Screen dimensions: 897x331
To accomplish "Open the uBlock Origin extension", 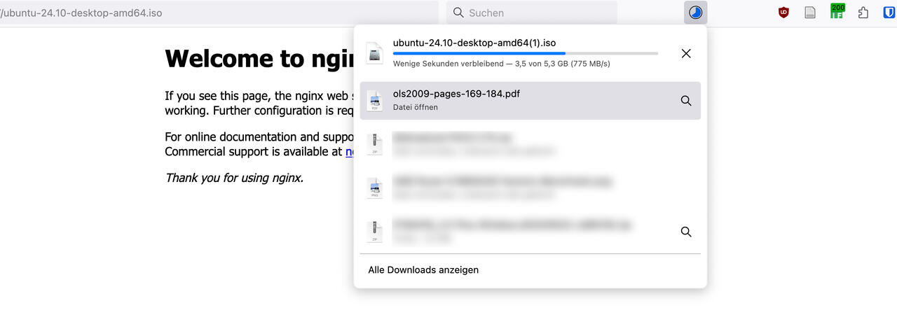I will [x=783, y=13].
